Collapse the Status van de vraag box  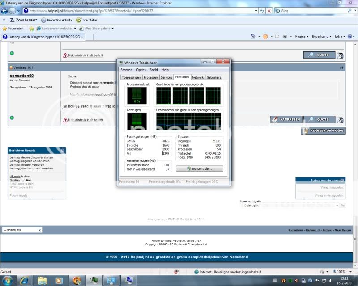click(344, 180)
